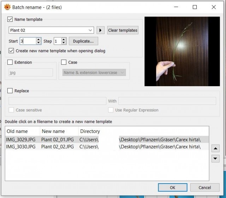Image resolution: width=226 pixels, height=198 pixels.
Task: Enable the Replace checkbox
Action: 10,91
